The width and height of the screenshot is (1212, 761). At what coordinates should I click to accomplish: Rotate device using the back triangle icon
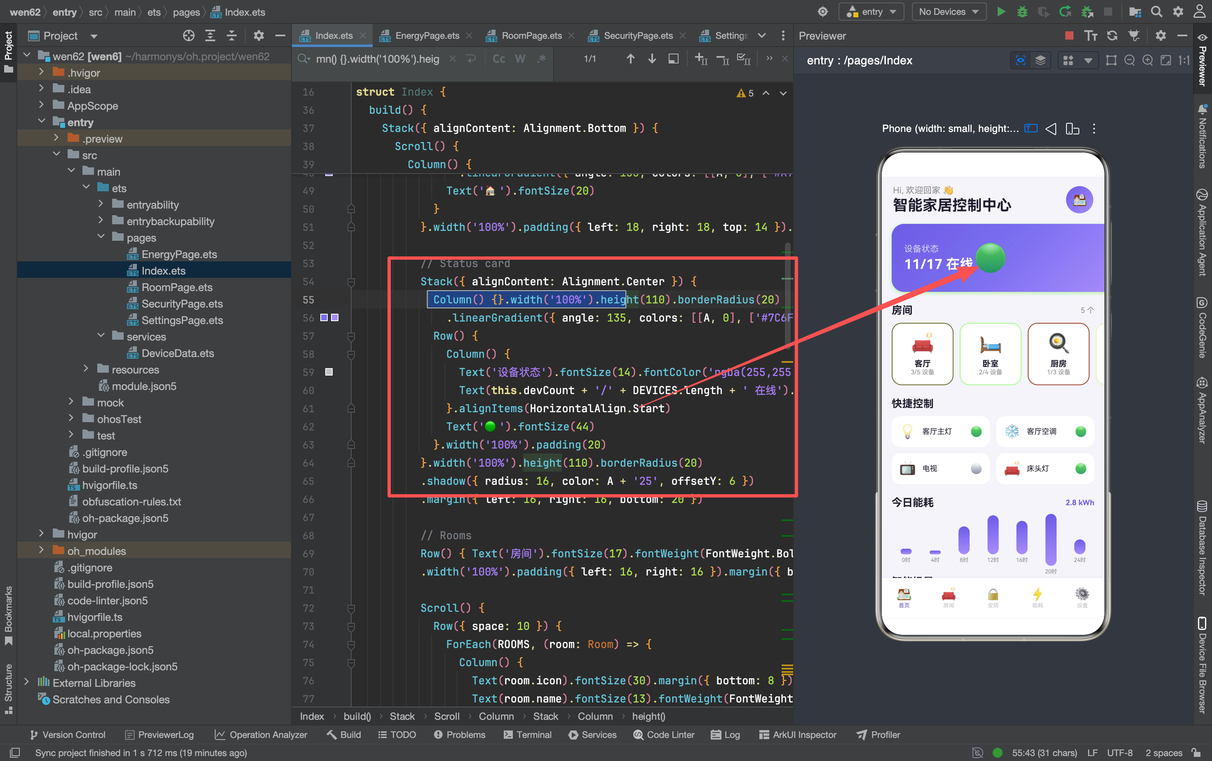point(1051,129)
